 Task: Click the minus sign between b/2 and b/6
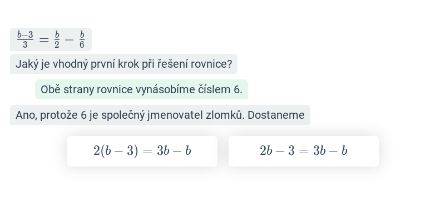[69, 40]
